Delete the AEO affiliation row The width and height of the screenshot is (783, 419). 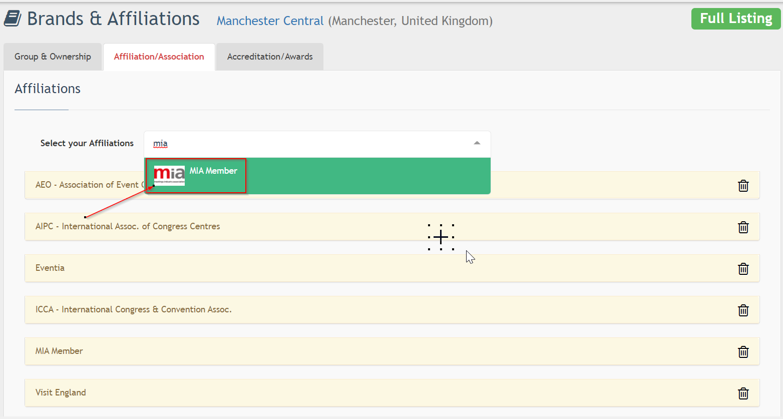pyautogui.click(x=743, y=186)
